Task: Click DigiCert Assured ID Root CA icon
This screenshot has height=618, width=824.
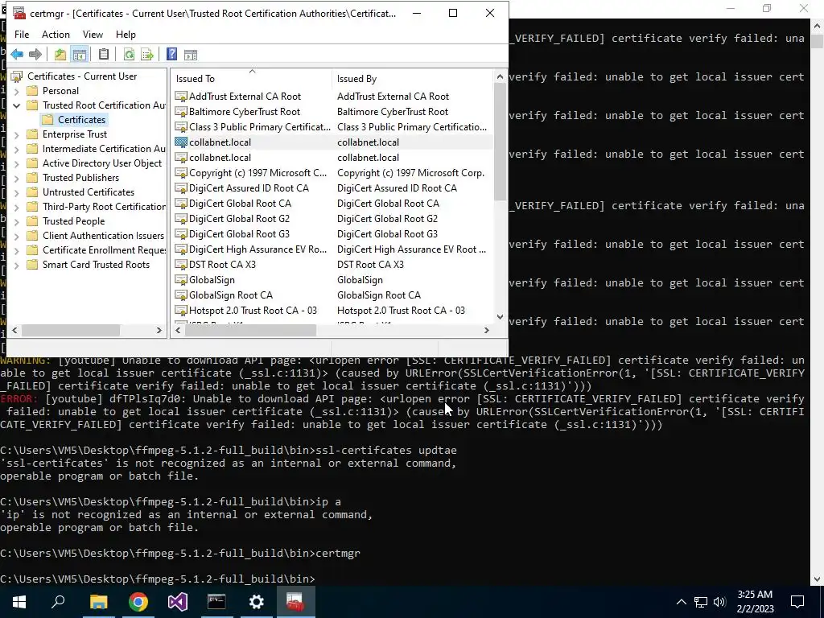Action: pos(181,188)
